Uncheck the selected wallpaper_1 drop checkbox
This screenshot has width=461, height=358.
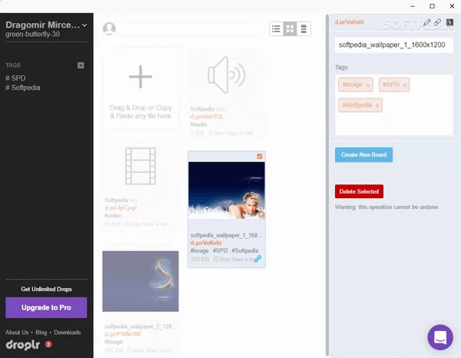260,156
